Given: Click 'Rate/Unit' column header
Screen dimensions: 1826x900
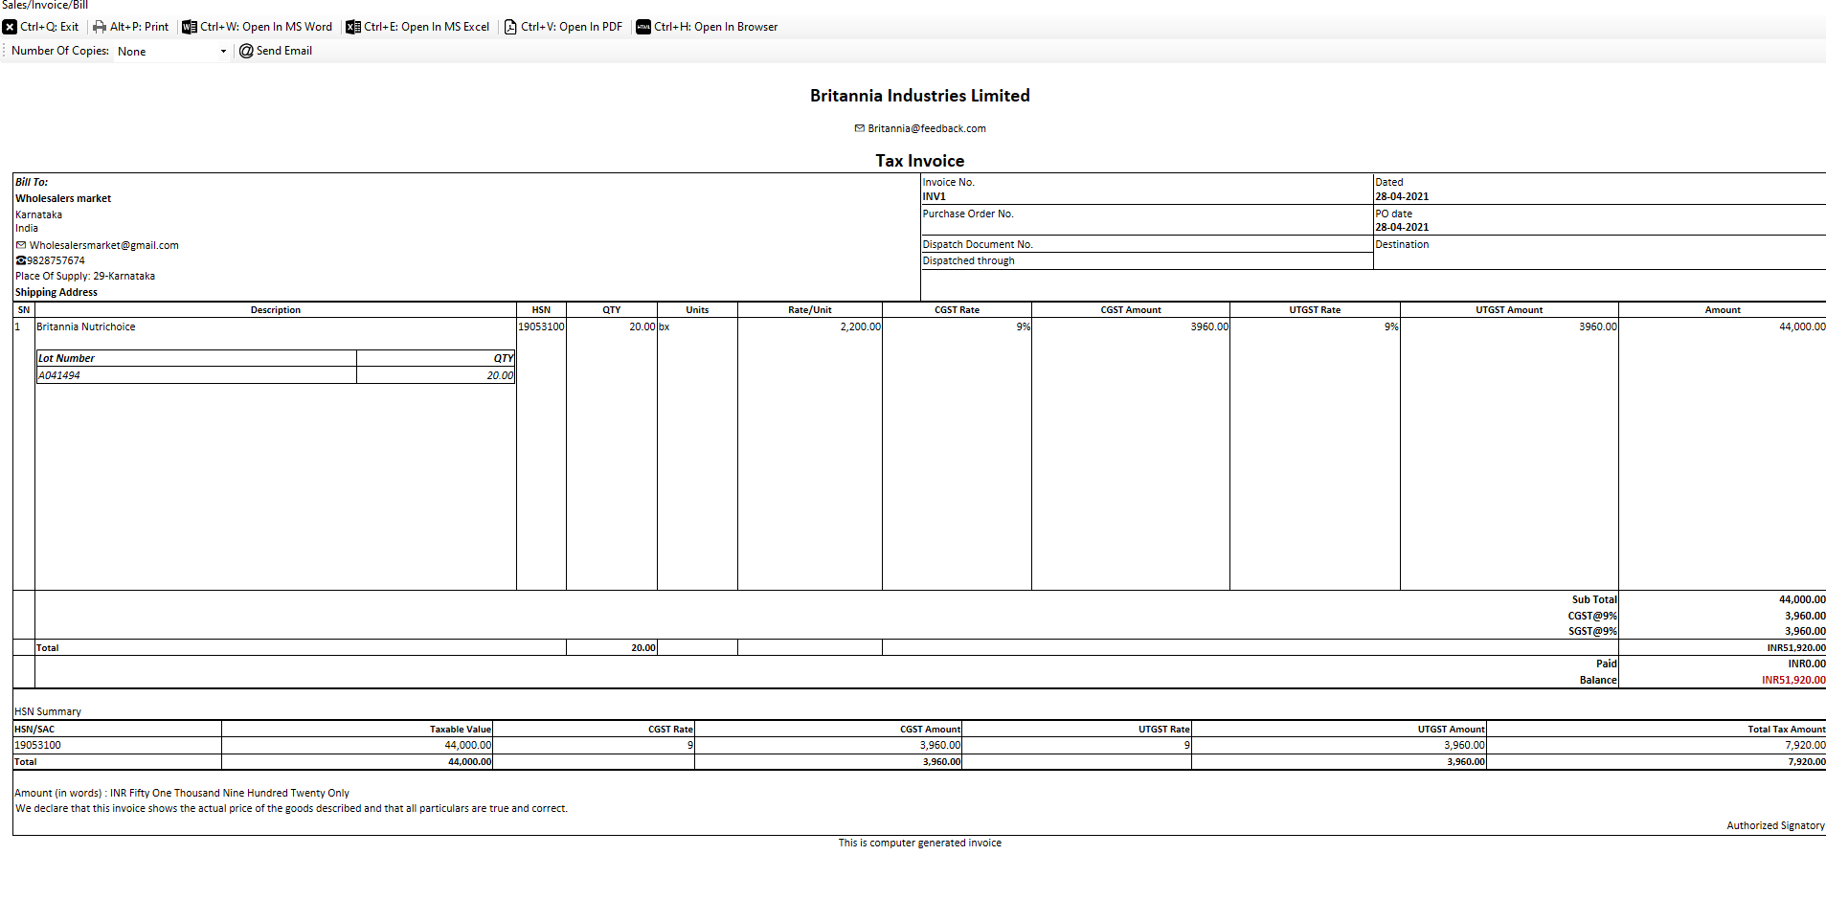Looking at the screenshot, I should pos(810,310).
